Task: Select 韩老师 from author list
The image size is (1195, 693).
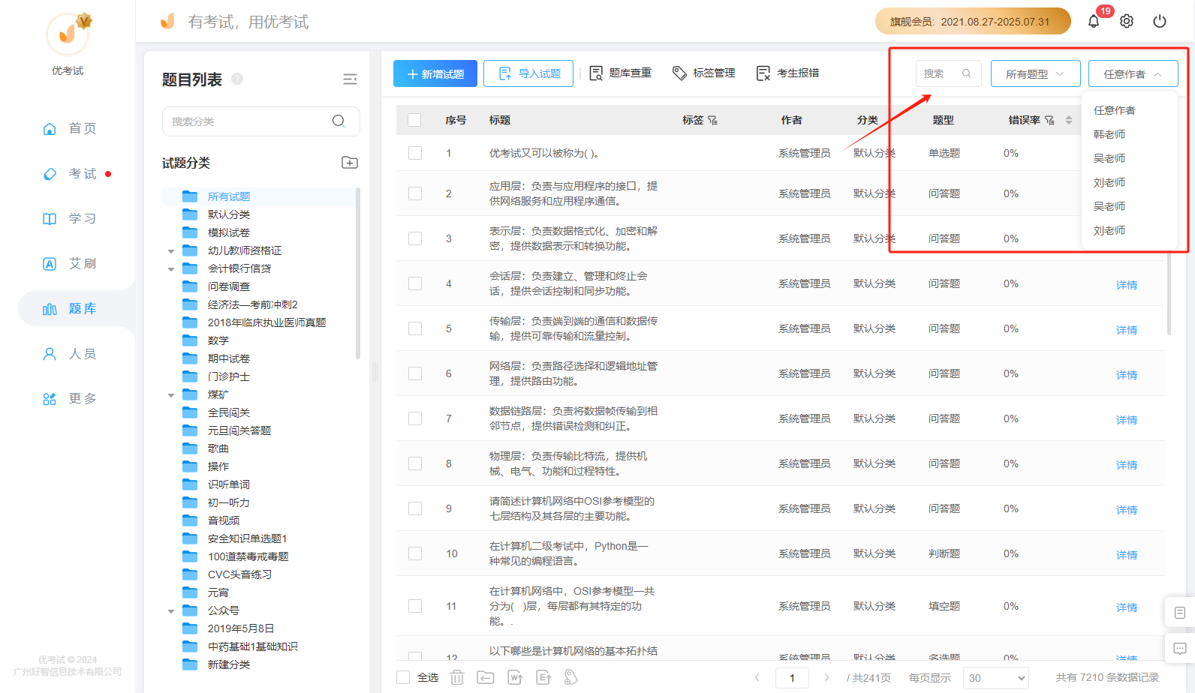Action: [x=1109, y=134]
